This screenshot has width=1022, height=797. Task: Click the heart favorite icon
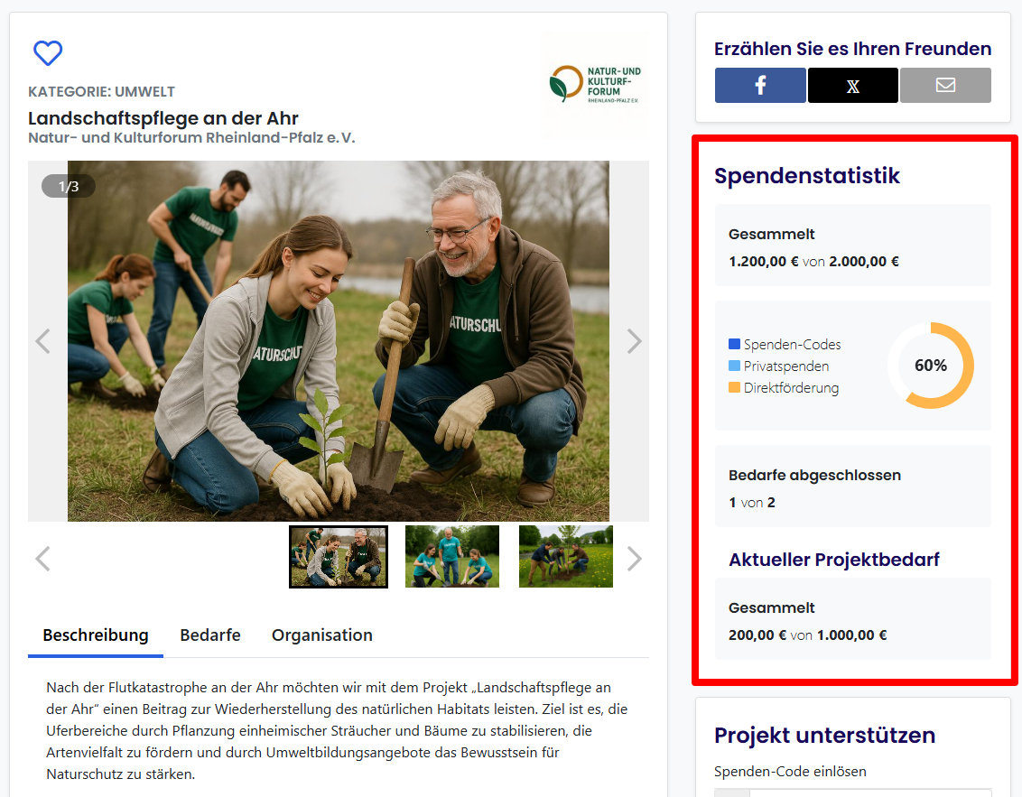tap(48, 53)
